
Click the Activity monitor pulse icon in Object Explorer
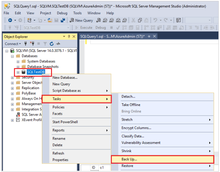58,44
